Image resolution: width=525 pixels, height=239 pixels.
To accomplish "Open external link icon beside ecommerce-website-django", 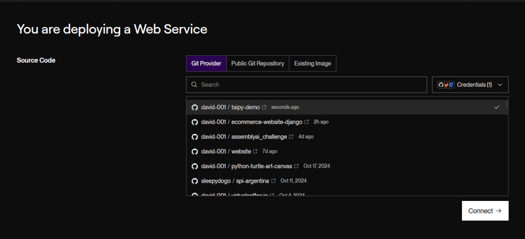I will point(306,122).
